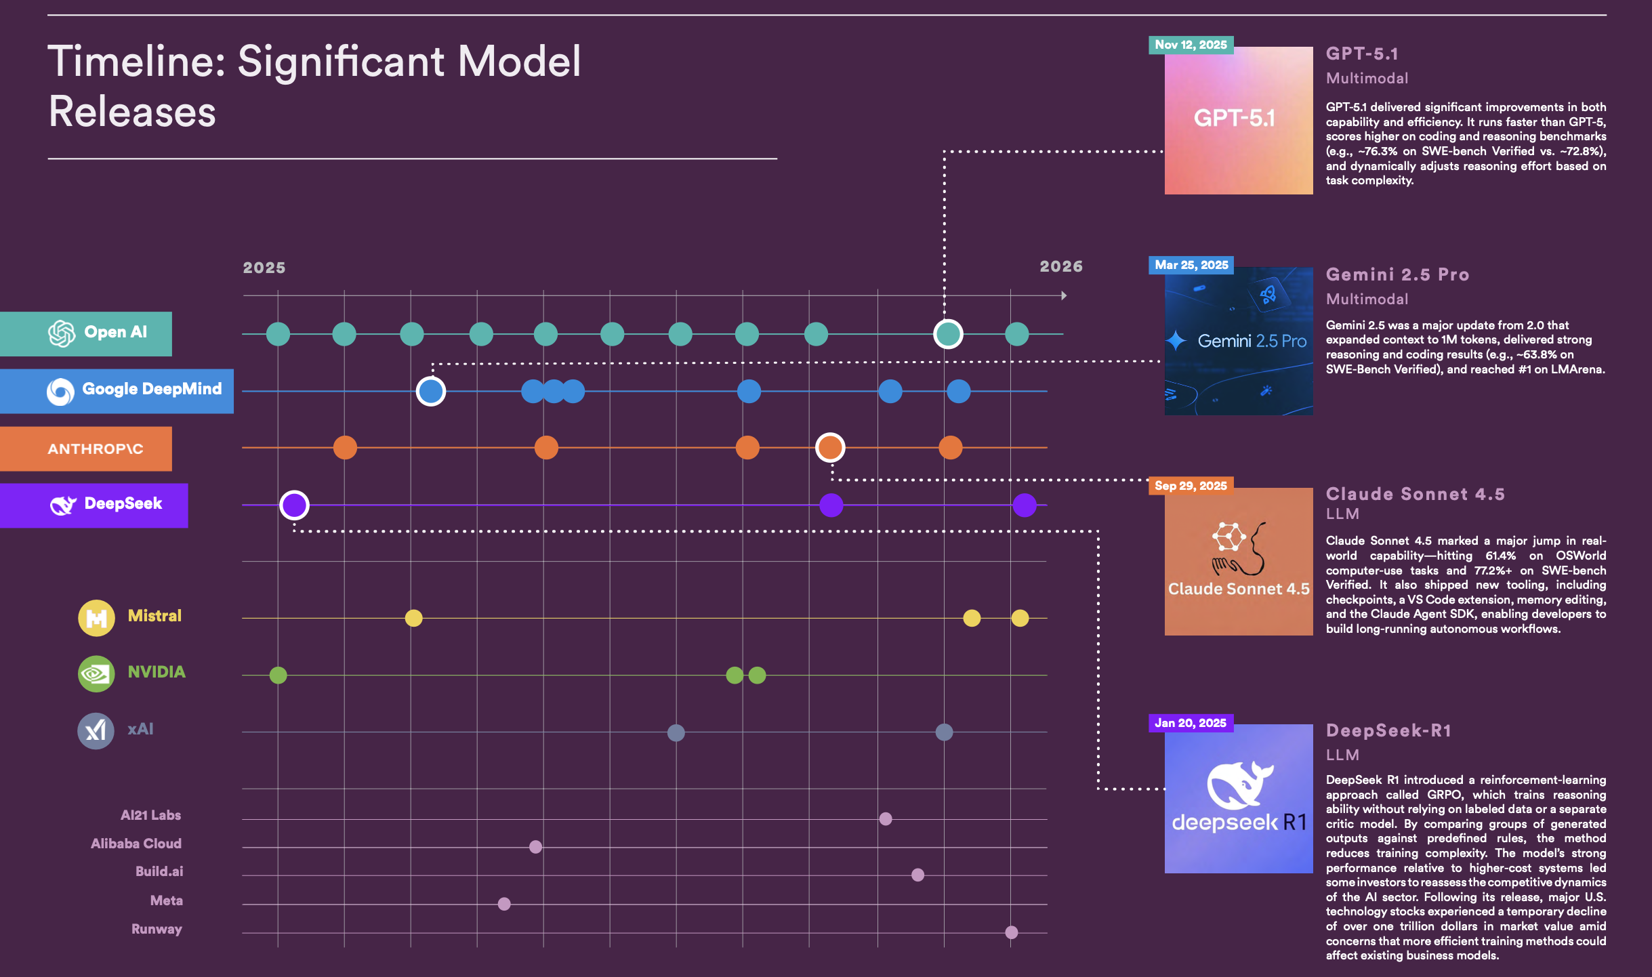This screenshot has width=1652, height=977.
Task: Select the highlighted Gemini 2.5 Pro marker
Action: tap(431, 391)
